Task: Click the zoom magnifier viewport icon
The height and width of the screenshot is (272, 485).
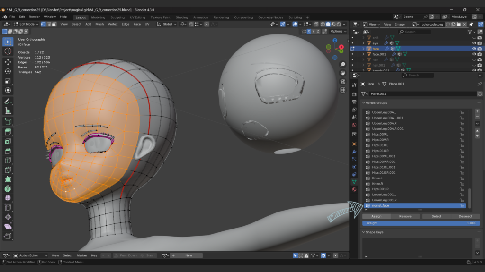Action: (x=343, y=64)
